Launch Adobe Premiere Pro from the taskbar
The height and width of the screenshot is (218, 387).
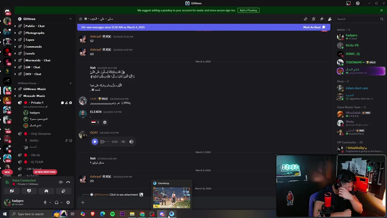click(x=122, y=214)
